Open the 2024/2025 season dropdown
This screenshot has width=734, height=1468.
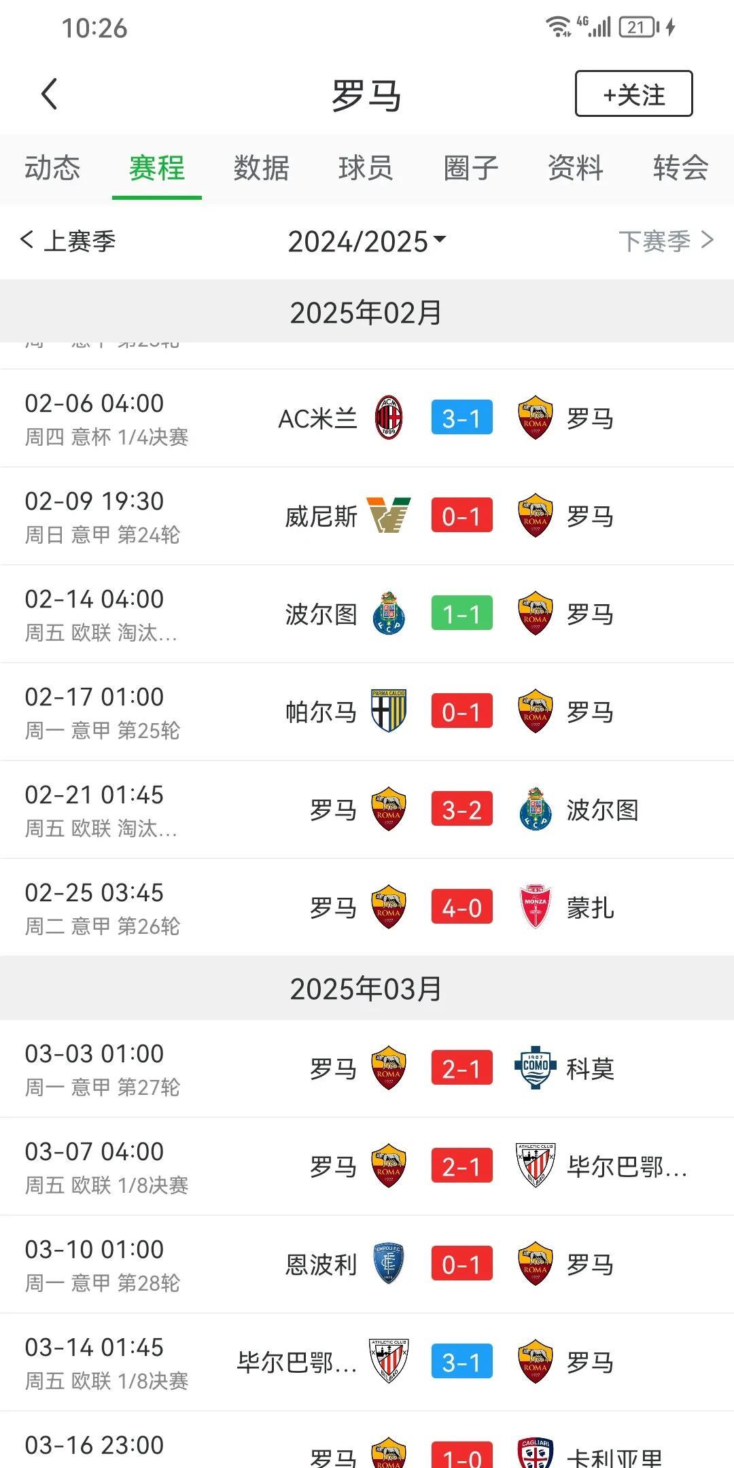[366, 241]
